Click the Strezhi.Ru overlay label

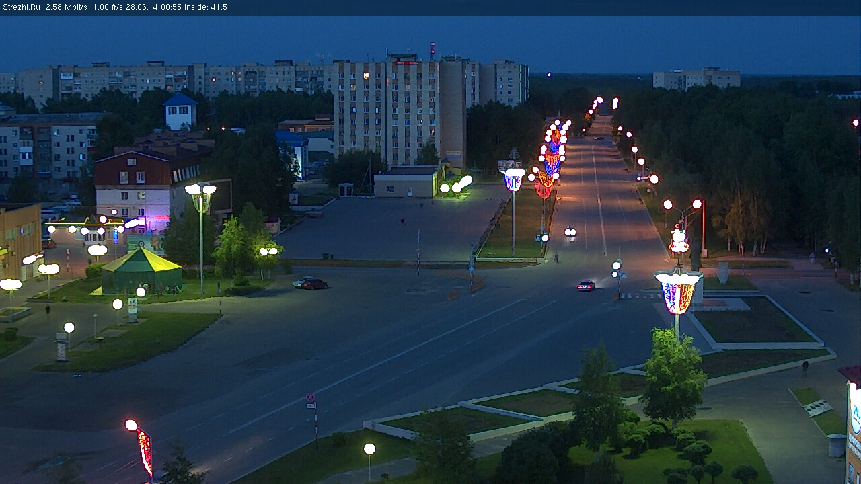(x=21, y=7)
